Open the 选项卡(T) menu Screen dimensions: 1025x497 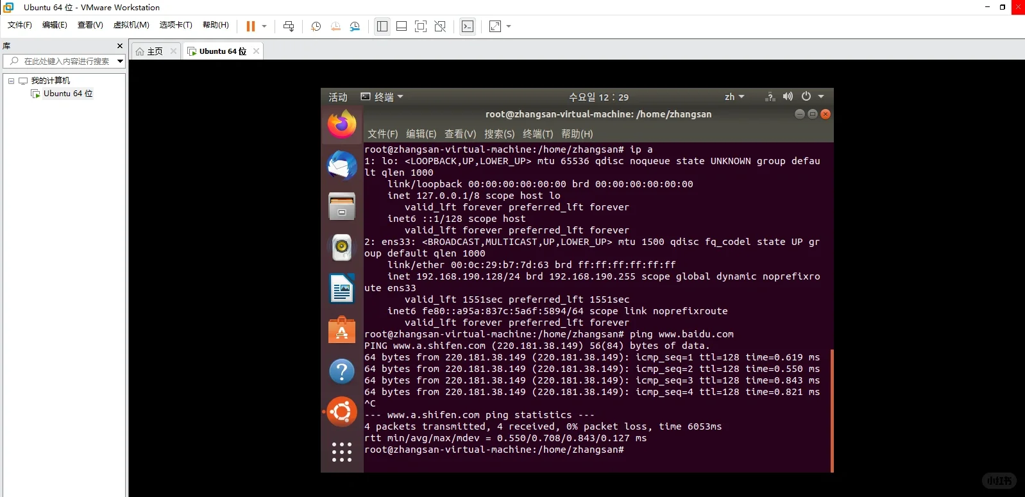(x=176, y=25)
